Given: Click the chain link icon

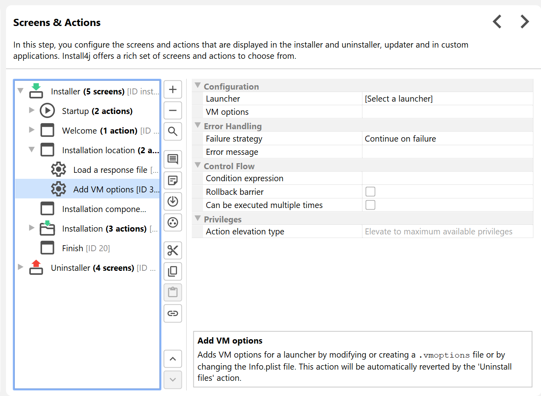Looking at the screenshot, I should tap(173, 313).
